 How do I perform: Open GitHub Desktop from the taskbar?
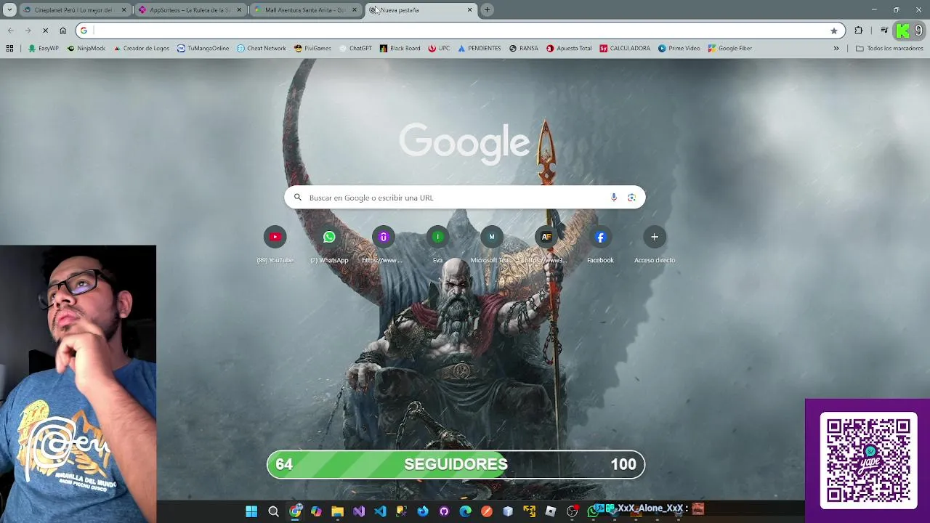(444, 511)
